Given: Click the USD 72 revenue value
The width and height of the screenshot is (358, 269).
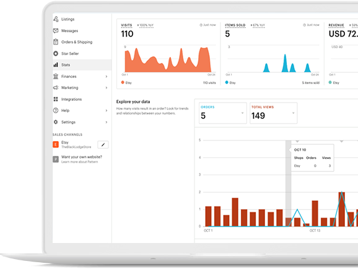Looking at the screenshot, I should [x=343, y=34].
